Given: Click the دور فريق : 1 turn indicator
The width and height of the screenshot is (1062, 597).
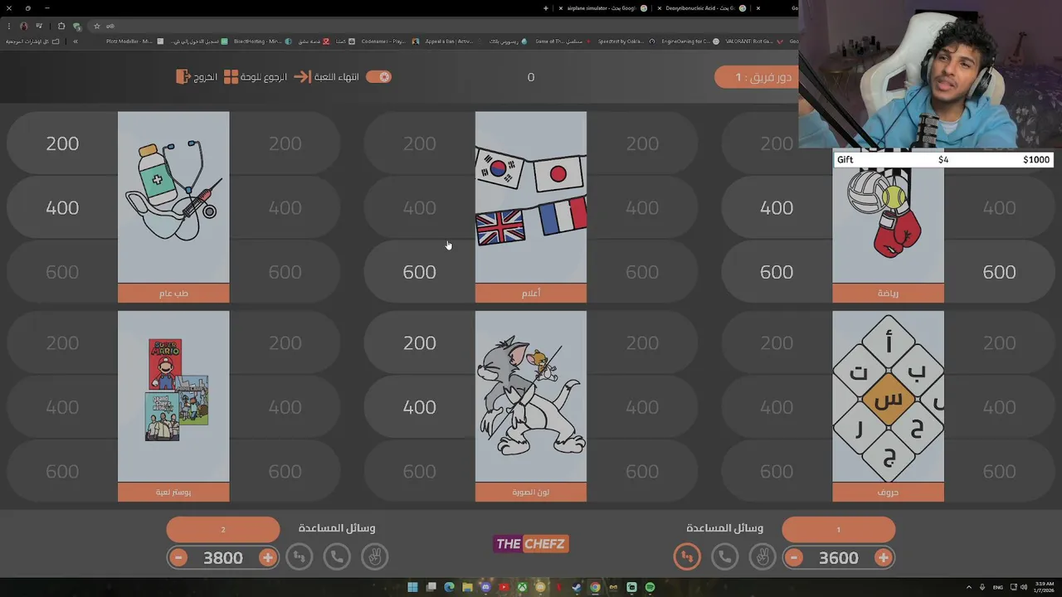Looking at the screenshot, I should click(757, 77).
